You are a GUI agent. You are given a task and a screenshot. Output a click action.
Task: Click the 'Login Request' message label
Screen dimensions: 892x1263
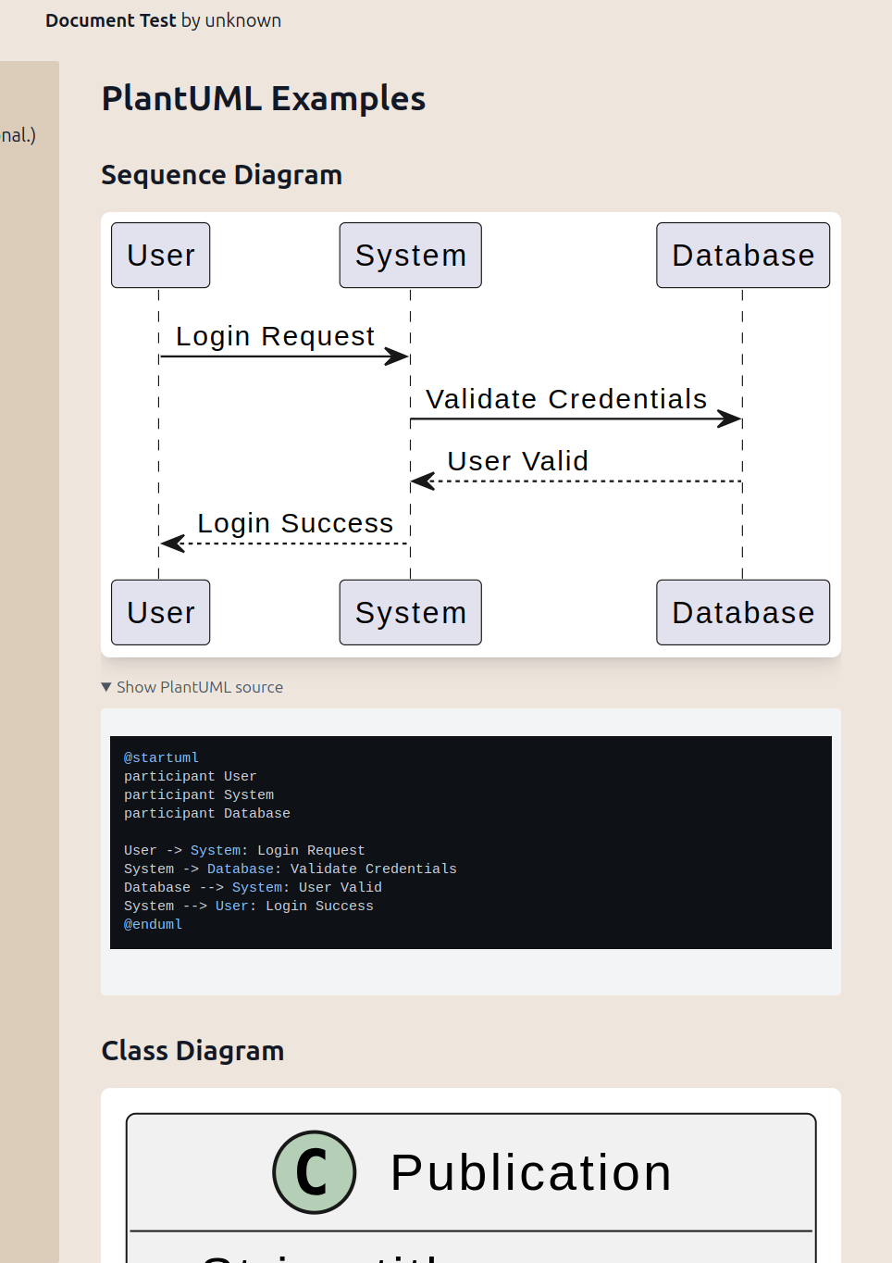[276, 336]
